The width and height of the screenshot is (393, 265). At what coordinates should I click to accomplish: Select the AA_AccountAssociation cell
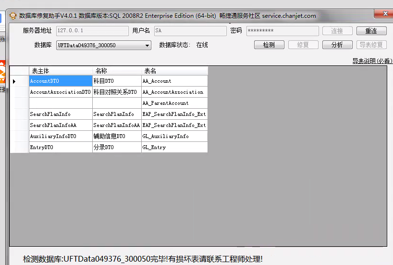pyautogui.click(x=175, y=92)
